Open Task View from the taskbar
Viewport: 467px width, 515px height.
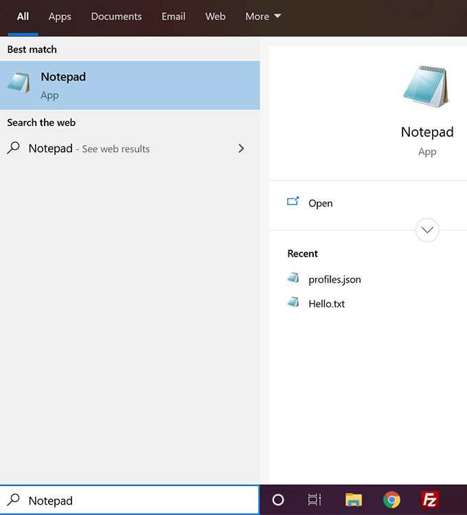(x=315, y=500)
